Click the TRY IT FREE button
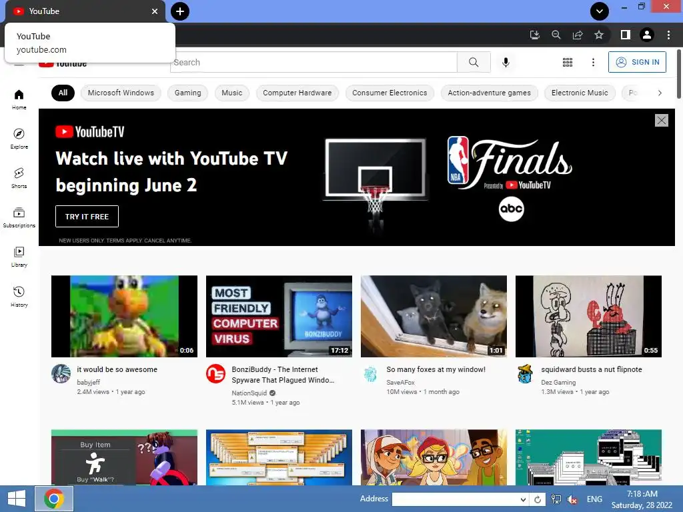The width and height of the screenshot is (683, 512). click(87, 217)
